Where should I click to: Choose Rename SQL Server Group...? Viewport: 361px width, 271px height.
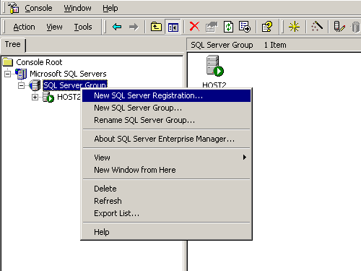[x=166, y=120]
